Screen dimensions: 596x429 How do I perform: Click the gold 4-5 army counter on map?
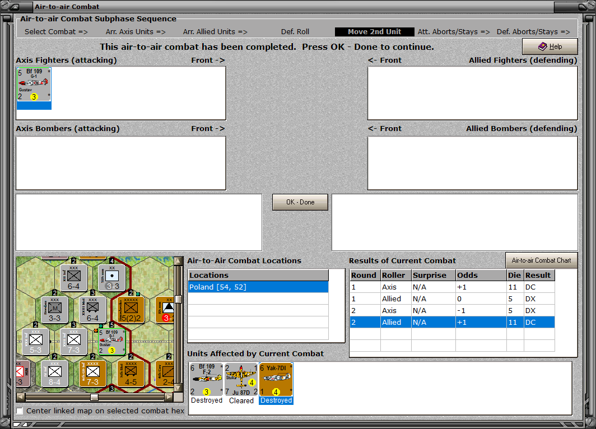pyautogui.click(x=131, y=374)
